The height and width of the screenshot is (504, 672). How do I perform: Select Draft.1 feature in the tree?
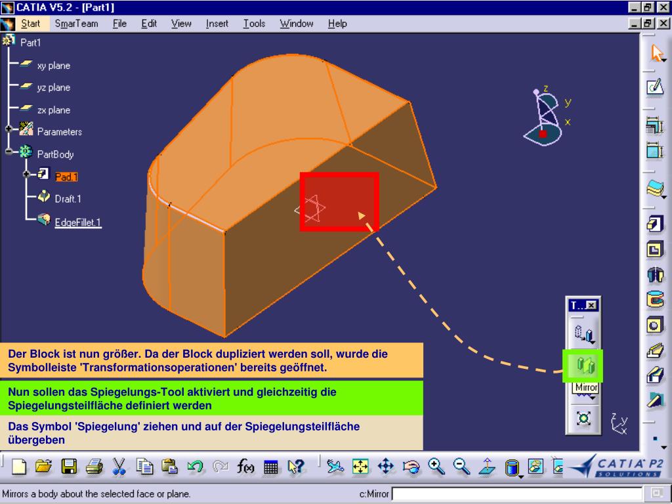tap(68, 199)
